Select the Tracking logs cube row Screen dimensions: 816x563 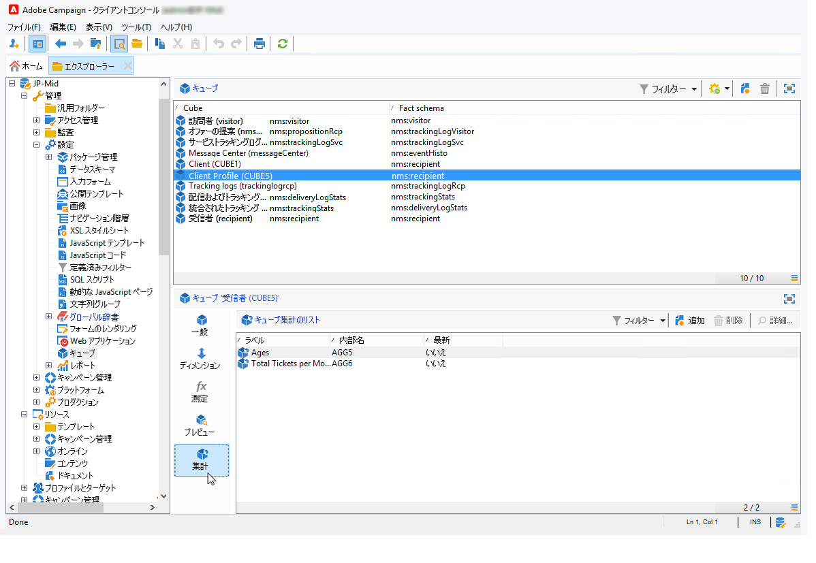[x=242, y=186]
